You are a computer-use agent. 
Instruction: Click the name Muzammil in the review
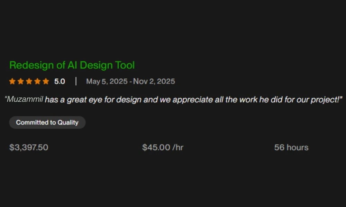[25, 99]
